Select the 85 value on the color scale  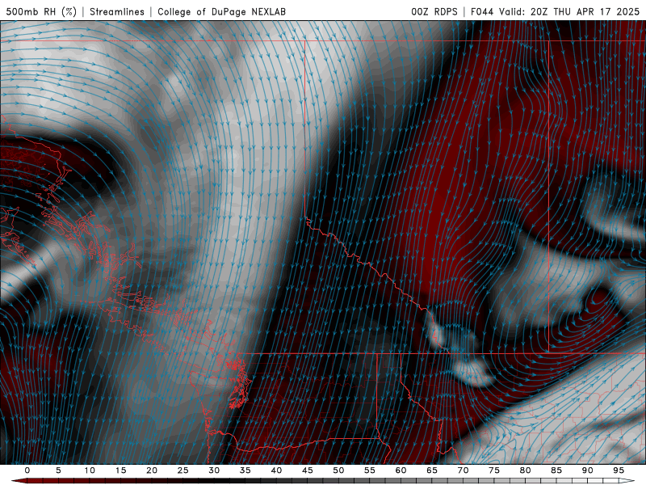[x=556, y=470]
